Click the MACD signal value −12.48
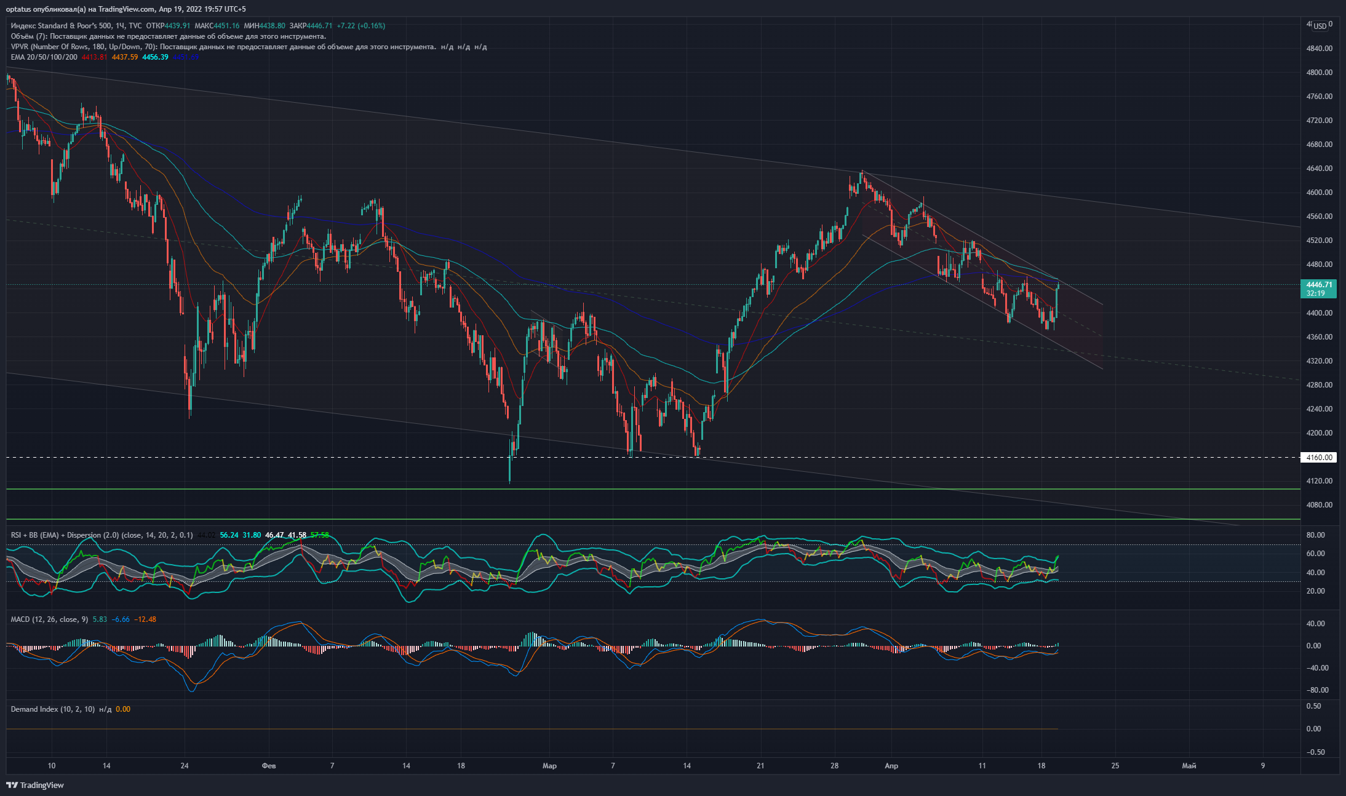The height and width of the screenshot is (796, 1346). coord(146,619)
